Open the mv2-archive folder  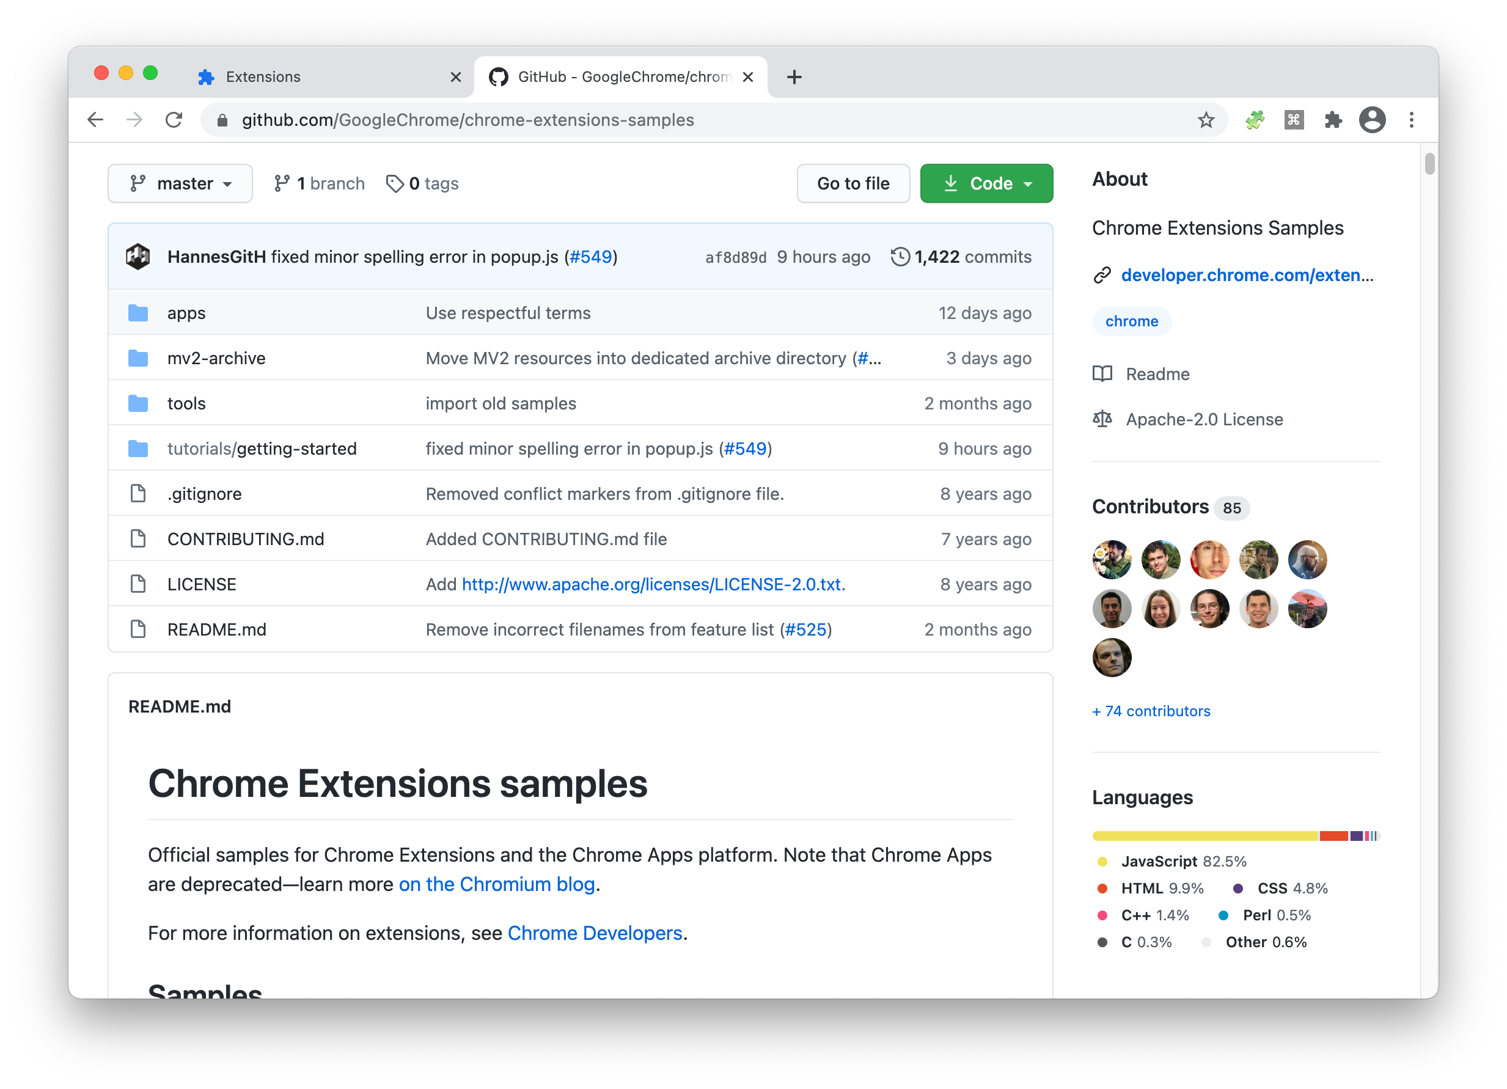point(216,358)
